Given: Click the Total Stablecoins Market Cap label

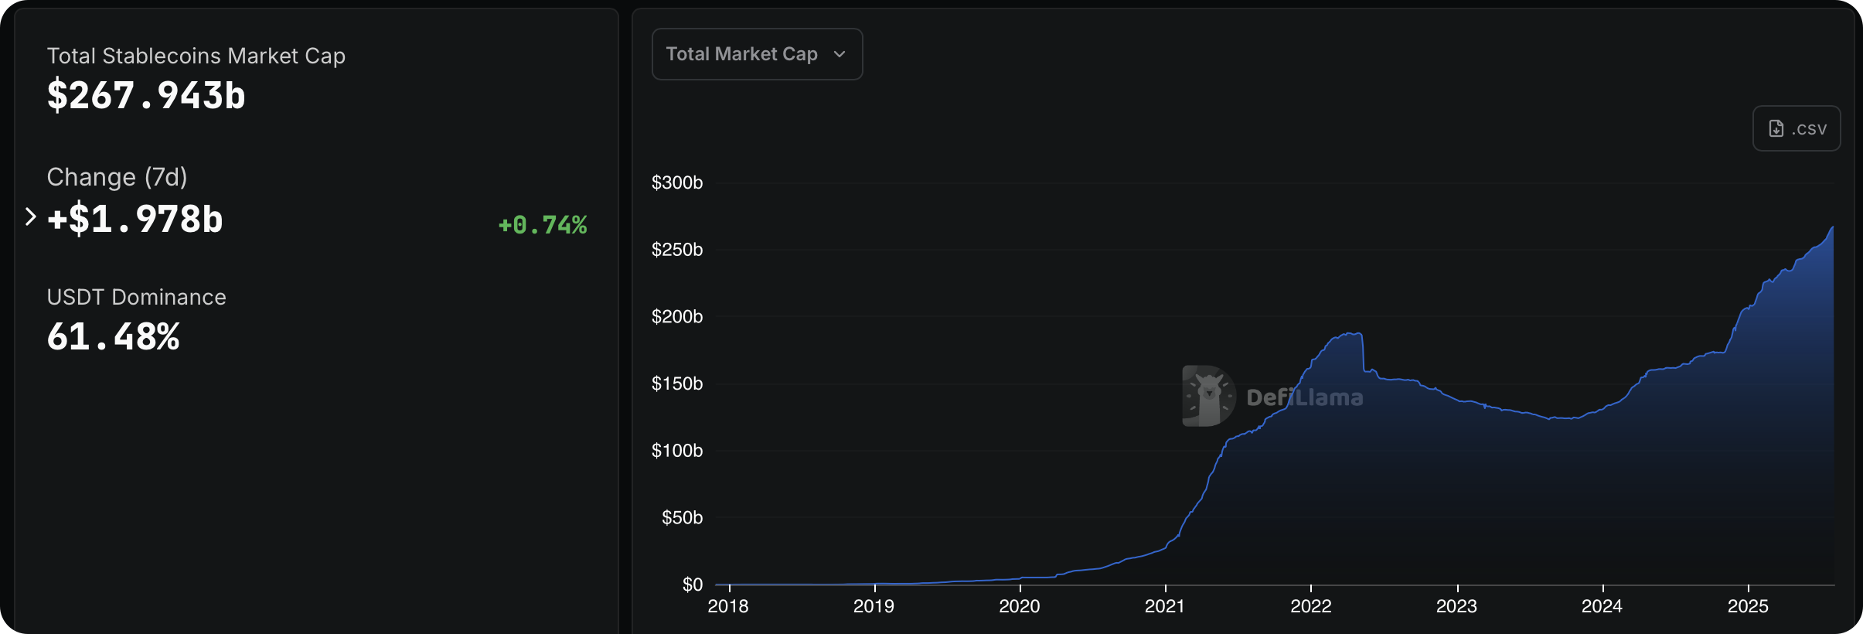Looking at the screenshot, I should point(196,56).
